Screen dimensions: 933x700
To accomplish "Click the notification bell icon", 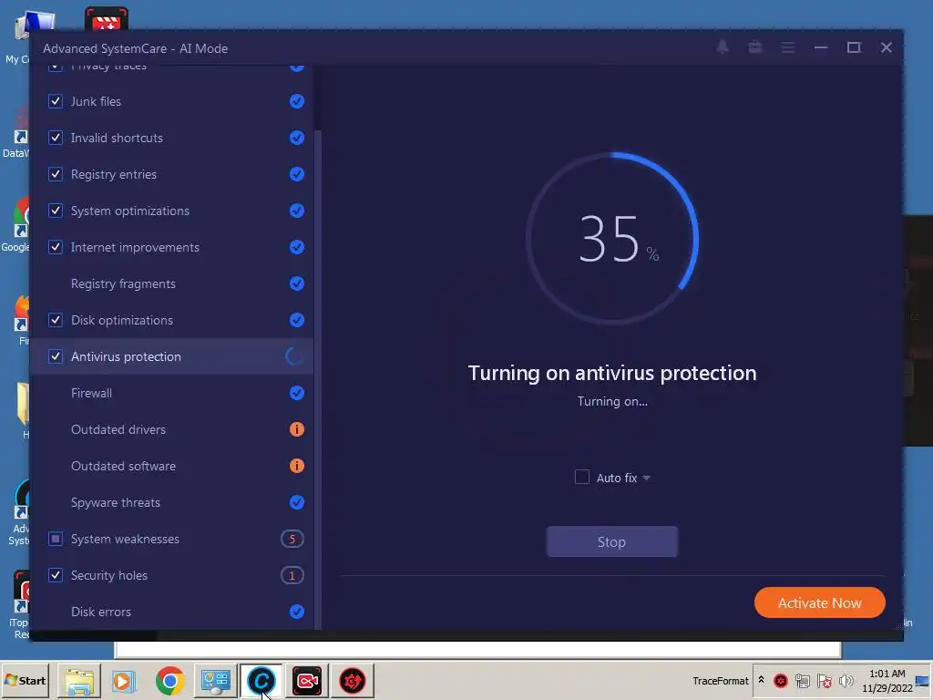I will pos(723,47).
